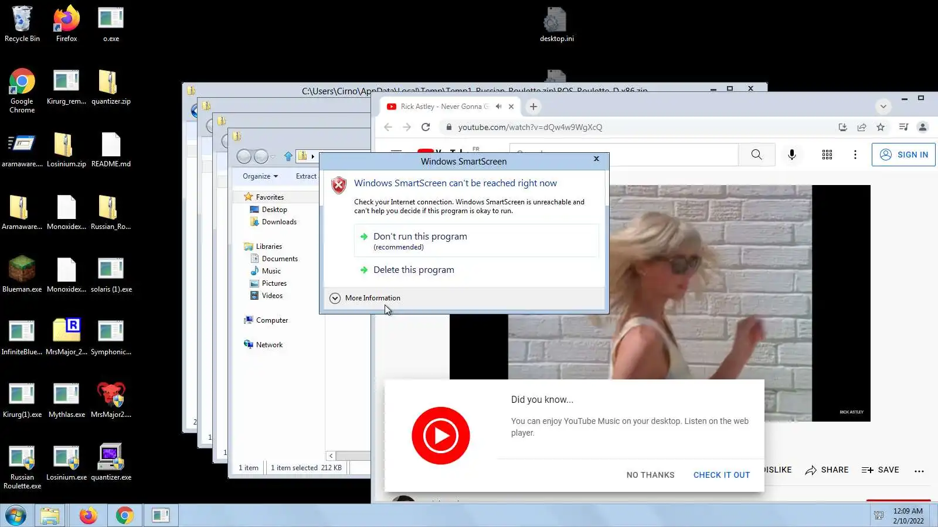This screenshot has width=938, height=527.
Task: Start YouTube voice search with microphone
Action: [x=792, y=155]
